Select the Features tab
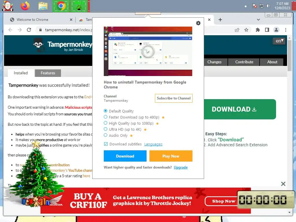296x222 pixels. coord(48,73)
